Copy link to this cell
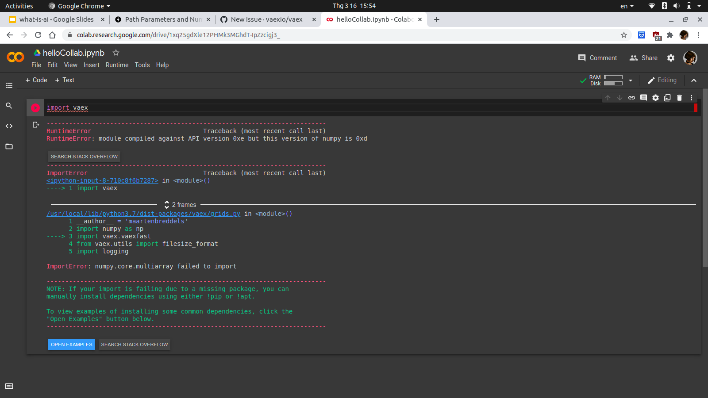The height and width of the screenshot is (398, 708). 631,98
